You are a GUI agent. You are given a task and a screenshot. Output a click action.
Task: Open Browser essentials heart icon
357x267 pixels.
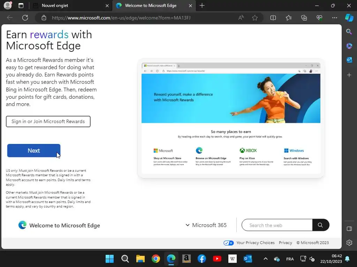319,18
